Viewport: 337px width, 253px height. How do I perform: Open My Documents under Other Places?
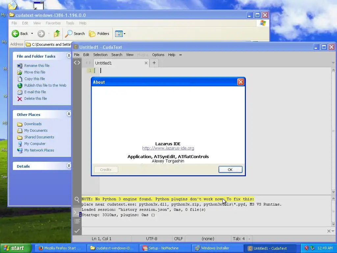[36, 130]
